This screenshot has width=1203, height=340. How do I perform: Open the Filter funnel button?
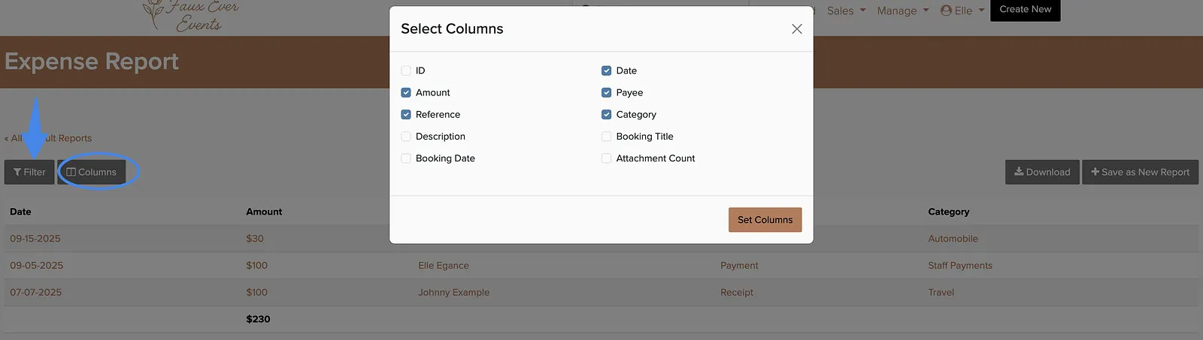[29, 172]
